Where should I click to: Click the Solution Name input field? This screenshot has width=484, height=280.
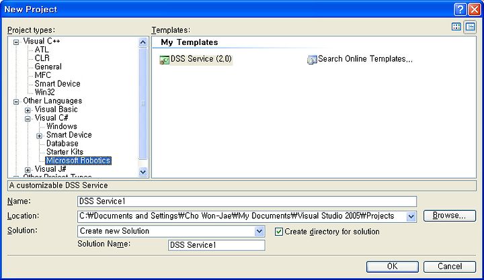pos(216,245)
